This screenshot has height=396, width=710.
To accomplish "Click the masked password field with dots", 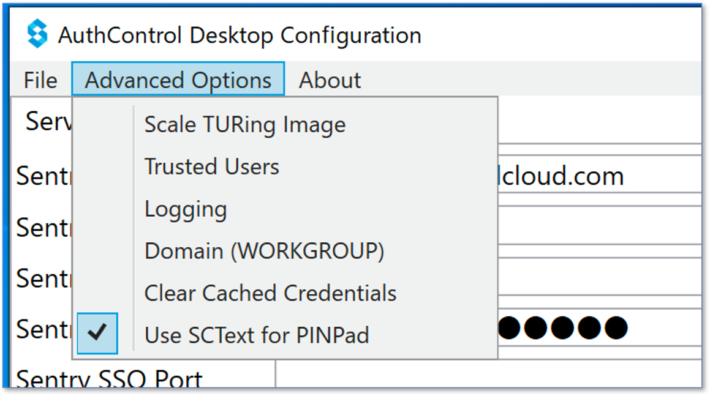I will point(600,327).
